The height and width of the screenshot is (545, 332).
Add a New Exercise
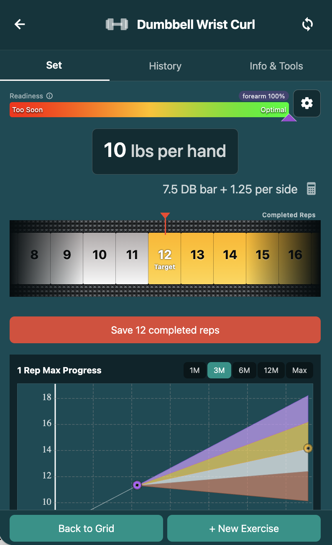click(244, 528)
